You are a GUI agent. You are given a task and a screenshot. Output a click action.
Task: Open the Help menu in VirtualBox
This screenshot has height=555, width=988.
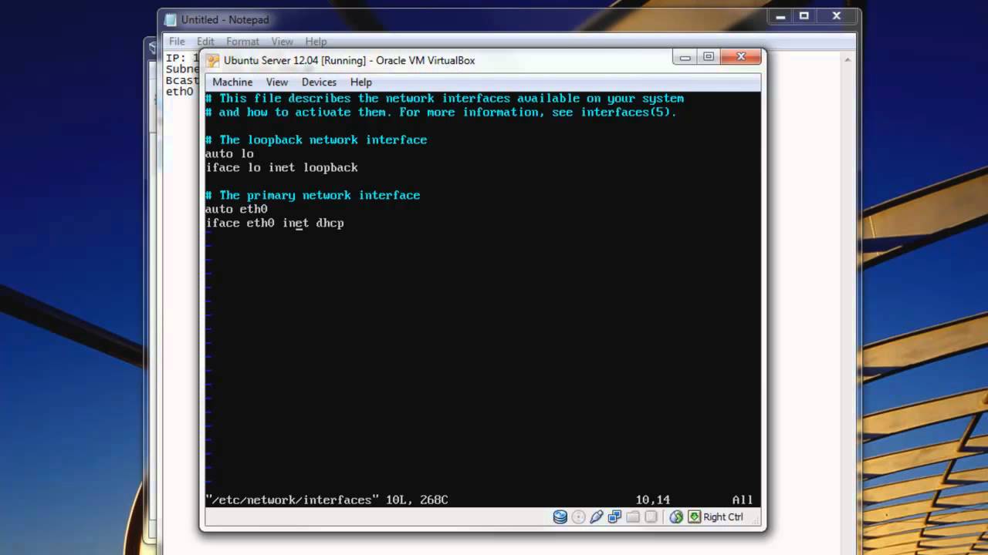(x=361, y=82)
